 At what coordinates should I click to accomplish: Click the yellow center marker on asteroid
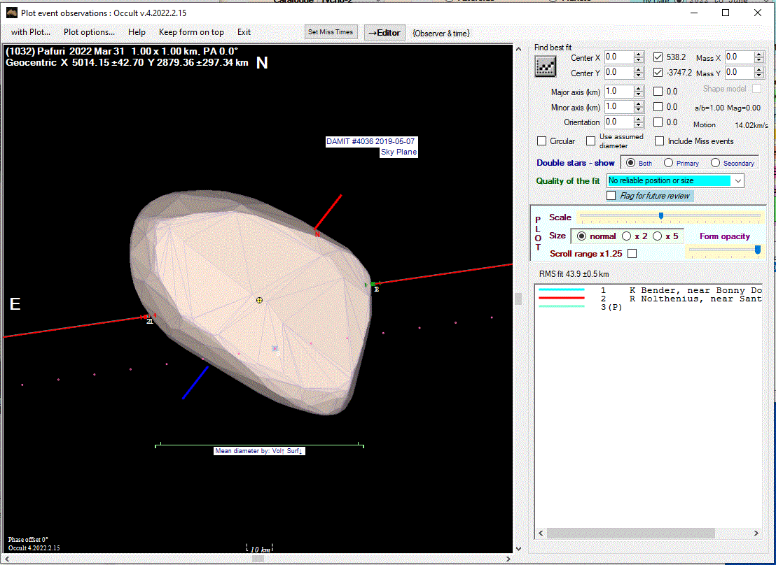tap(259, 300)
